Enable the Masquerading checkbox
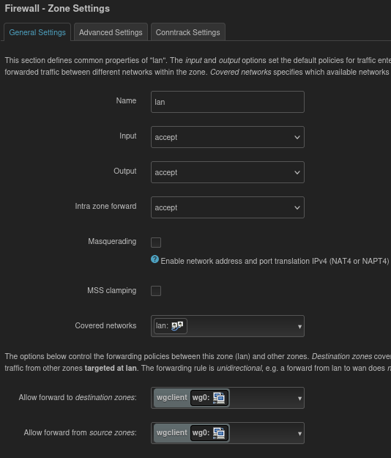Image resolution: width=391 pixels, height=458 pixels. pyautogui.click(x=156, y=243)
